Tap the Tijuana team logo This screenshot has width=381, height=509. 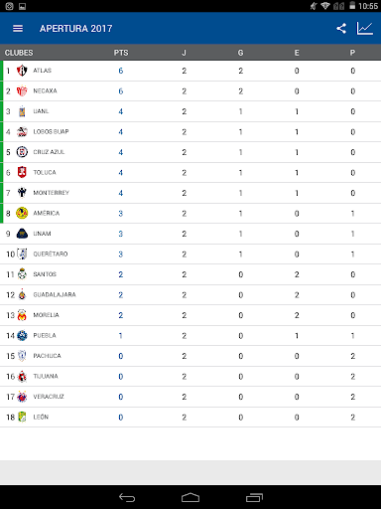[22, 376]
